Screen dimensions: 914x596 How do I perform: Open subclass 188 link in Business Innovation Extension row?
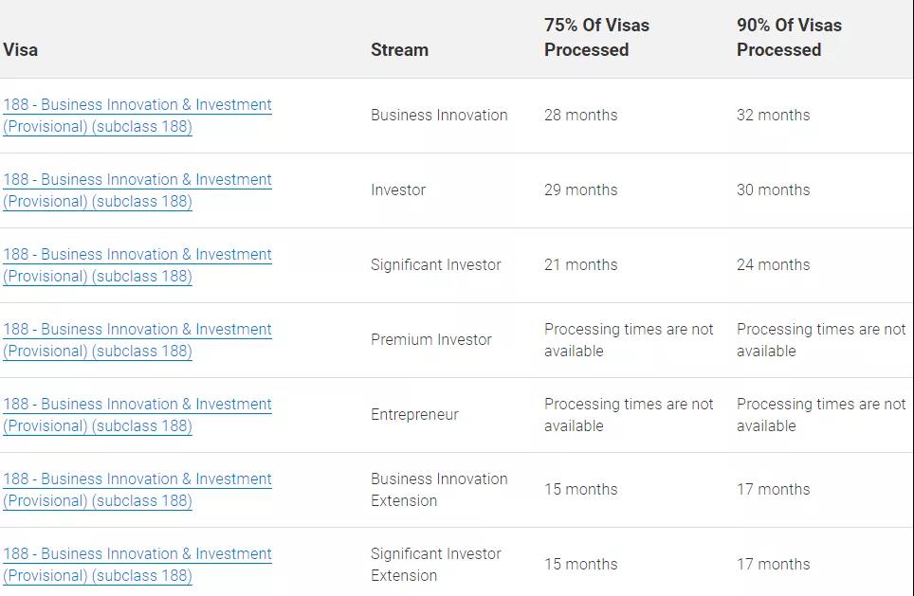click(137, 489)
